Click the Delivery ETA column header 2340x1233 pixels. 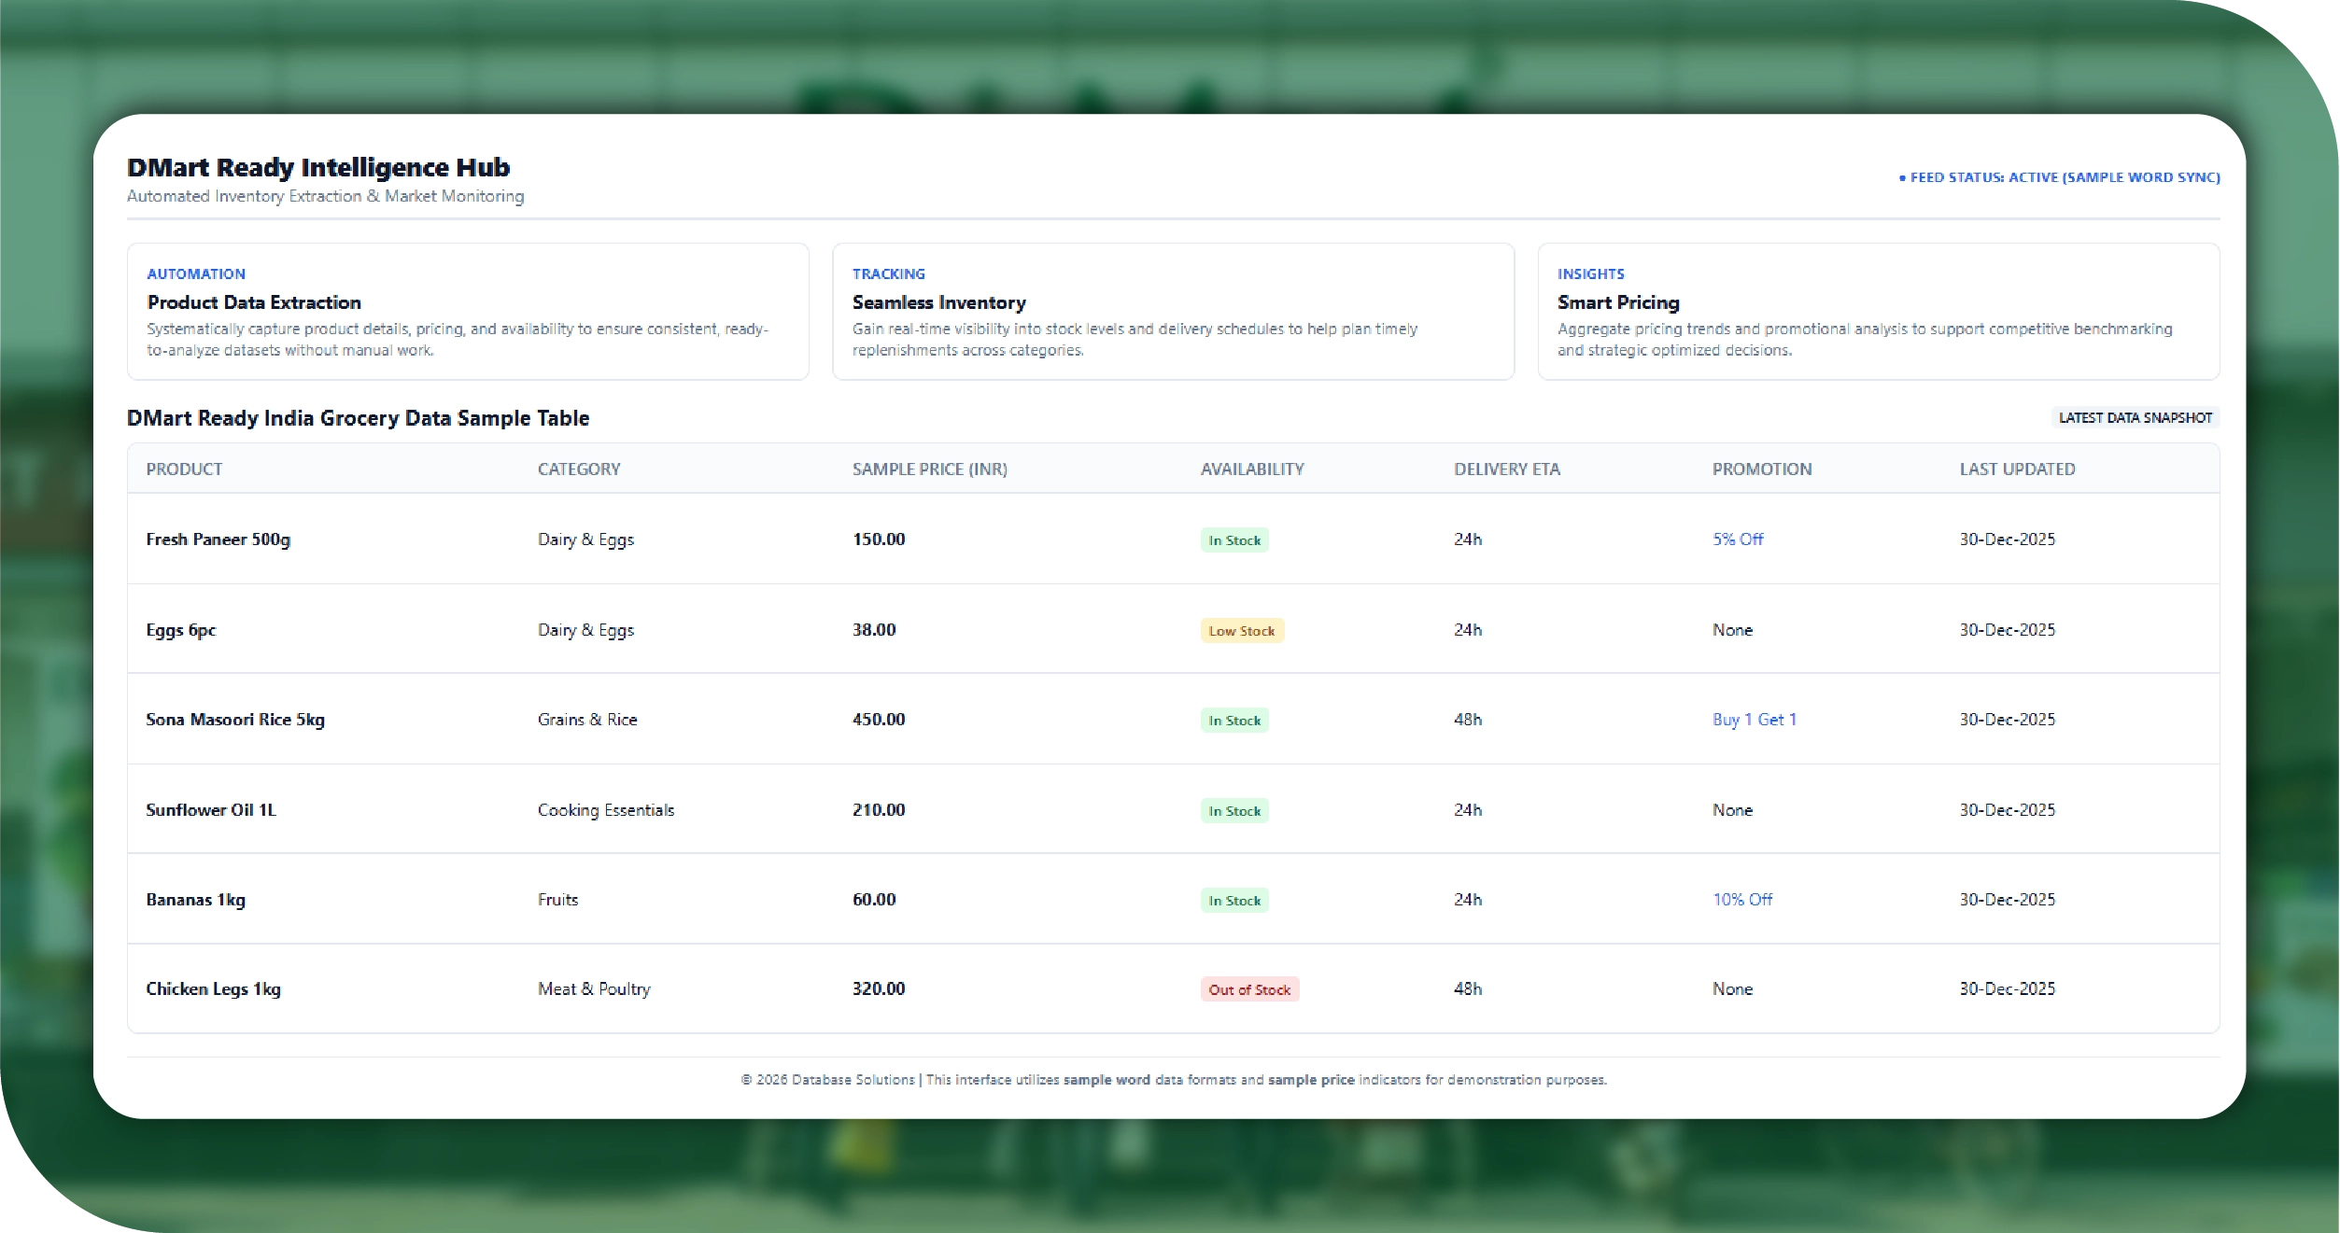coord(1506,469)
